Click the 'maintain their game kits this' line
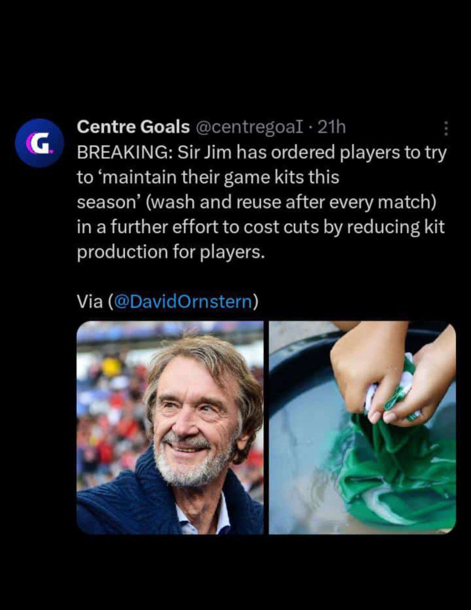This screenshot has width=471, height=610. pyautogui.click(x=208, y=177)
